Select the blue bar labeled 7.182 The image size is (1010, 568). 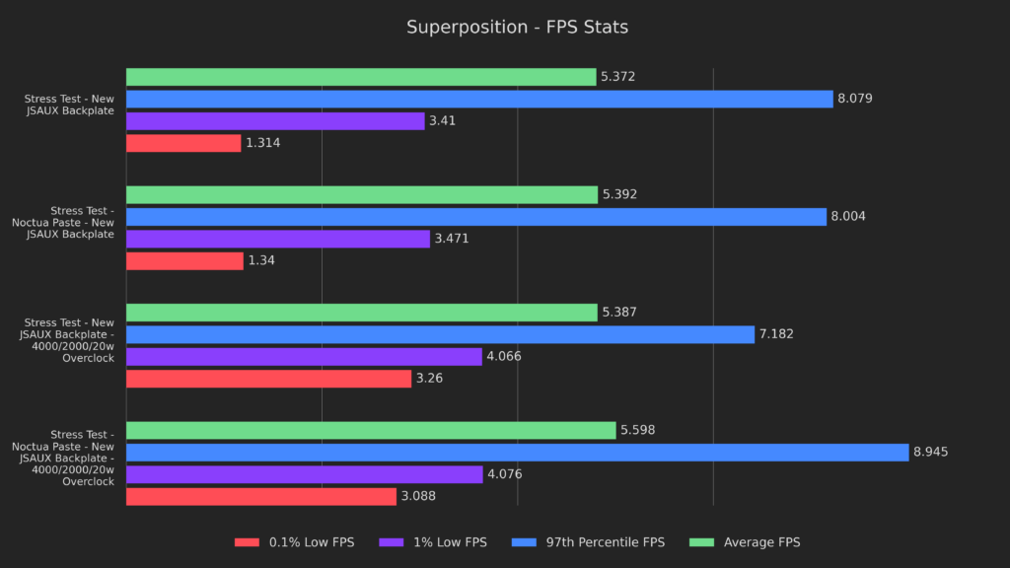tap(440, 334)
